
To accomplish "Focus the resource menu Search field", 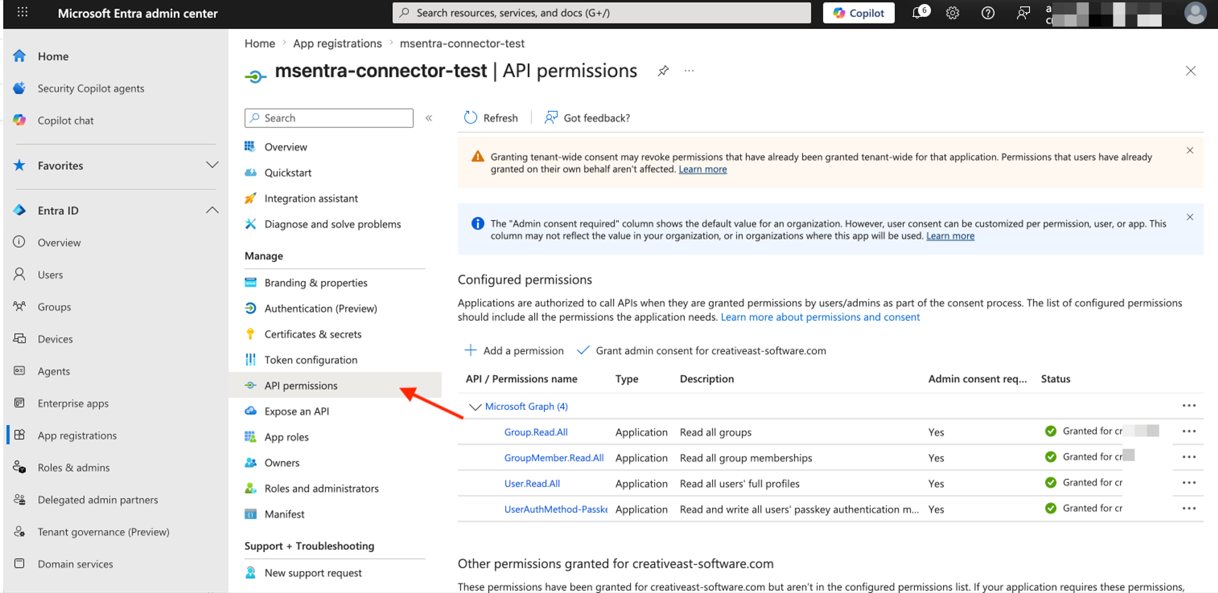I will [x=329, y=118].
